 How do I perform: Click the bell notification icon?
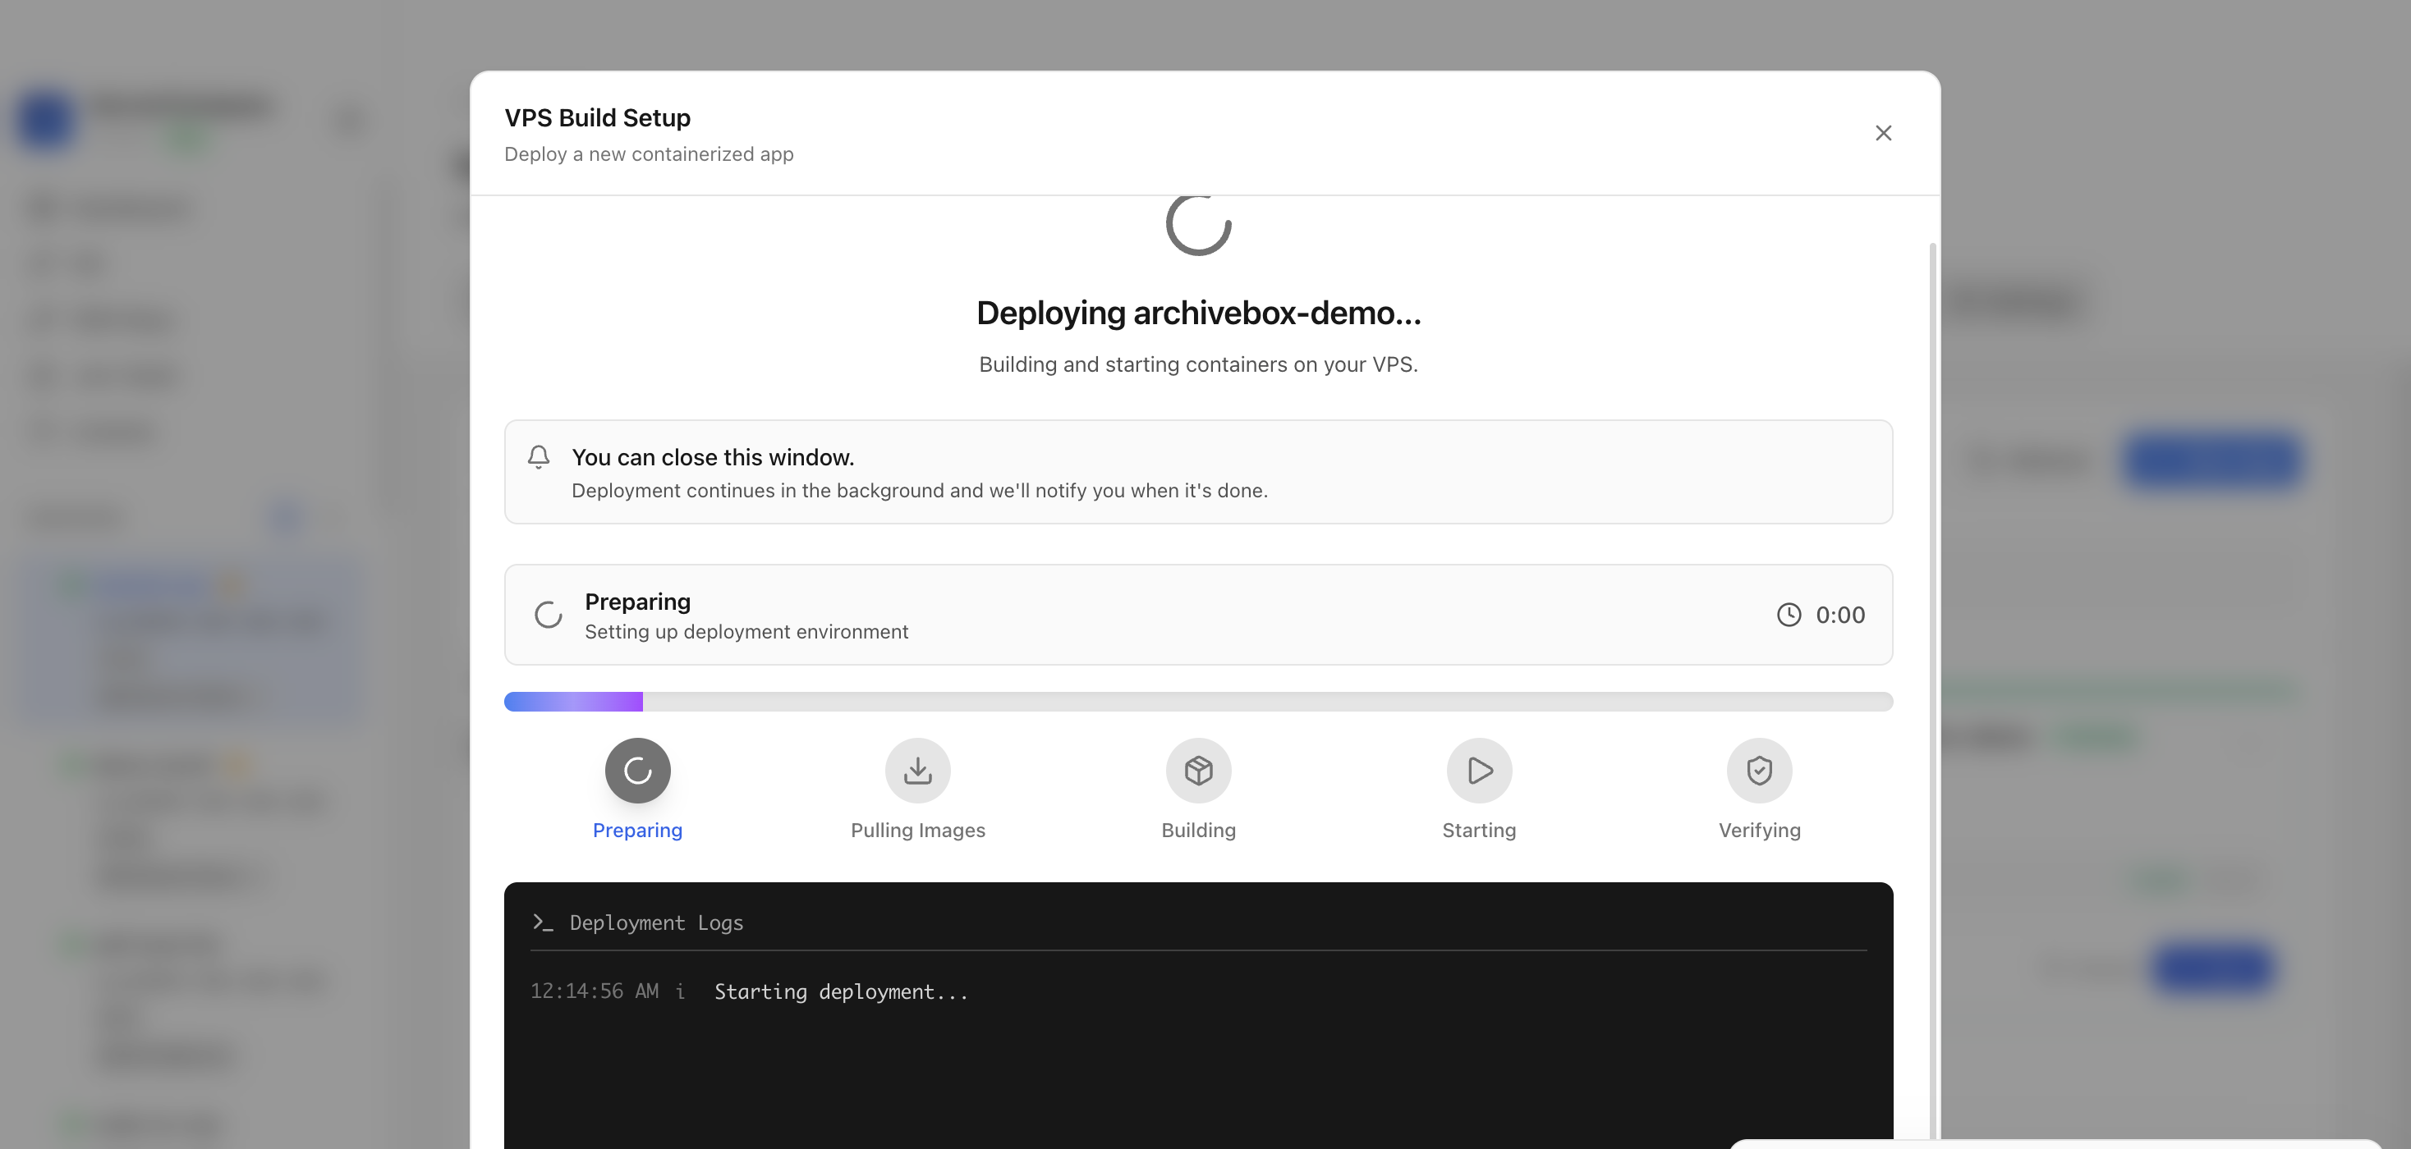[538, 456]
